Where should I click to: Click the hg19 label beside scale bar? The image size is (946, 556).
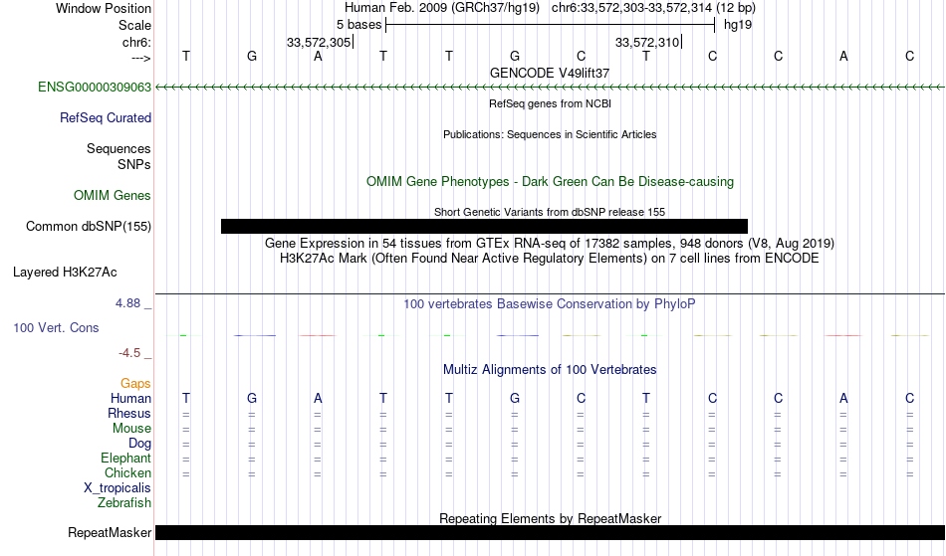(738, 25)
